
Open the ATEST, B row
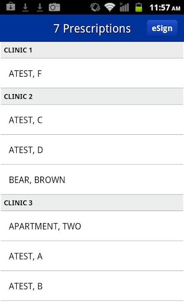pyautogui.click(x=92, y=286)
